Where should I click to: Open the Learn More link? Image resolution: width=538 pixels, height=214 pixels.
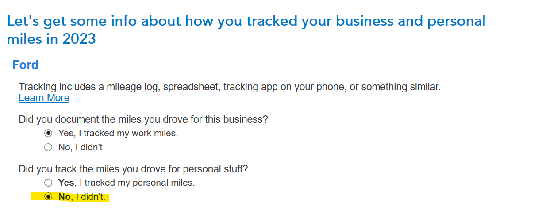coord(44,98)
